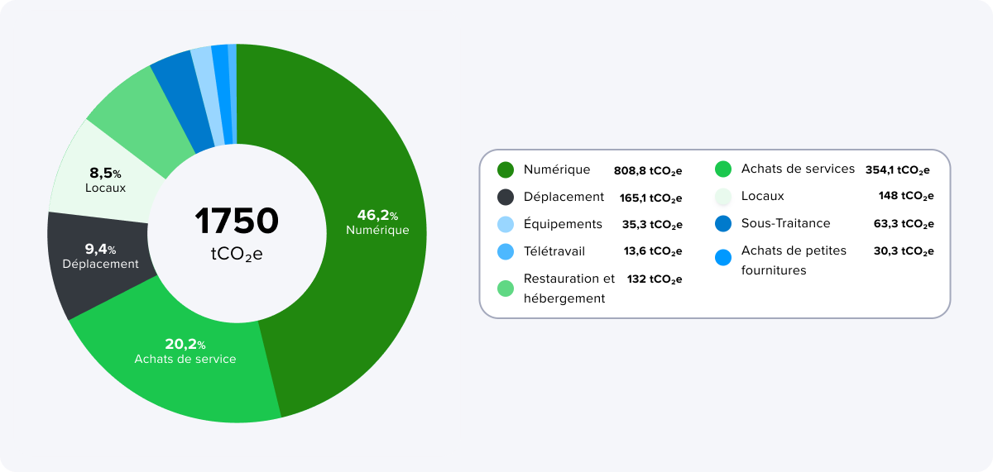Screen dimensions: 993x472
Task: Click the 1750 total in donut center
Action: [237, 221]
